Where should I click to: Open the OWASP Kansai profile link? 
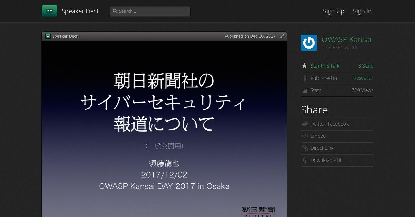coord(346,39)
